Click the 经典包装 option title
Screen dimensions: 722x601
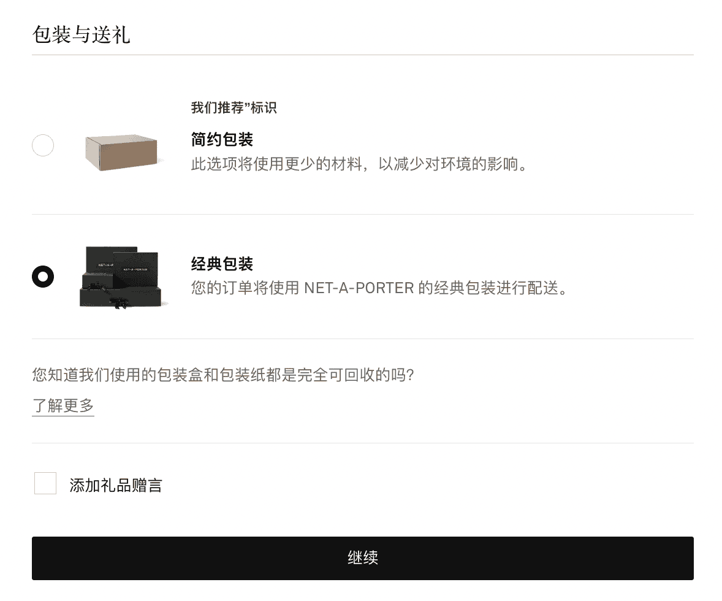tap(222, 264)
